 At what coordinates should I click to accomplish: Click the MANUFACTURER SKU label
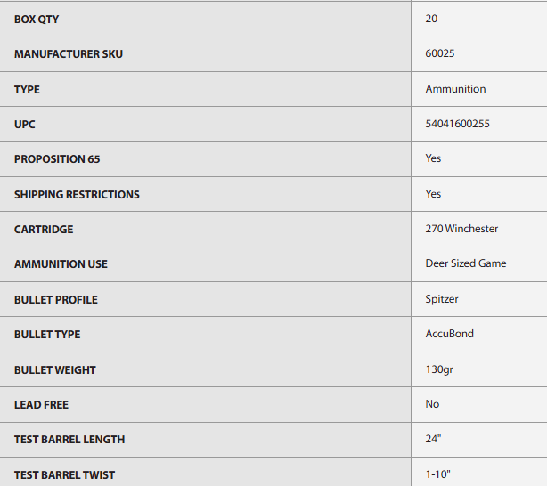[x=69, y=54]
